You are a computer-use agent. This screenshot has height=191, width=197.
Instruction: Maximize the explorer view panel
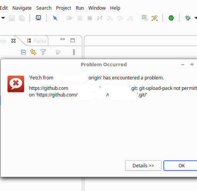73,40
